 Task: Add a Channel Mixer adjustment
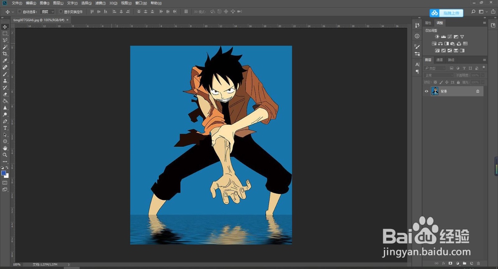[x=459, y=44]
